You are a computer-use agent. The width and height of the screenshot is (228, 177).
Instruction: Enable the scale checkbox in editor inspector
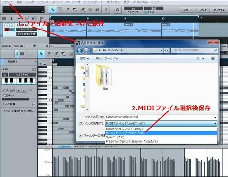pyautogui.click(x=34, y=69)
